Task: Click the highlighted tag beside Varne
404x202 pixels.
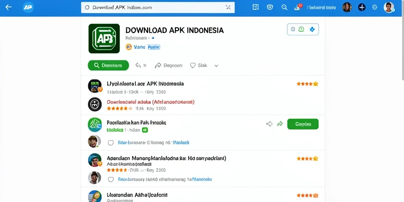Action: tap(154, 47)
